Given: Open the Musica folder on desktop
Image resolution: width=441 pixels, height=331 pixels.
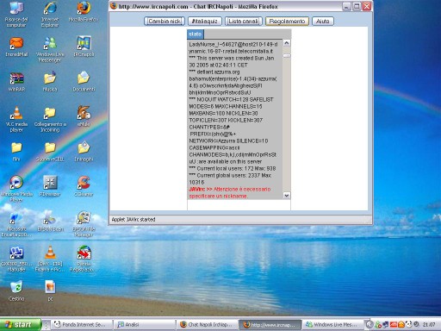Looking at the screenshot, I should pyautogui.click(x=50, y=82).
